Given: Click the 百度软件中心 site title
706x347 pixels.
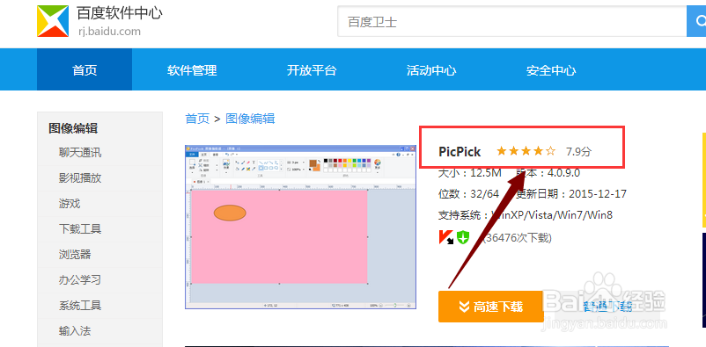Looking at the screenshot, I should click(x=120, y=13).
